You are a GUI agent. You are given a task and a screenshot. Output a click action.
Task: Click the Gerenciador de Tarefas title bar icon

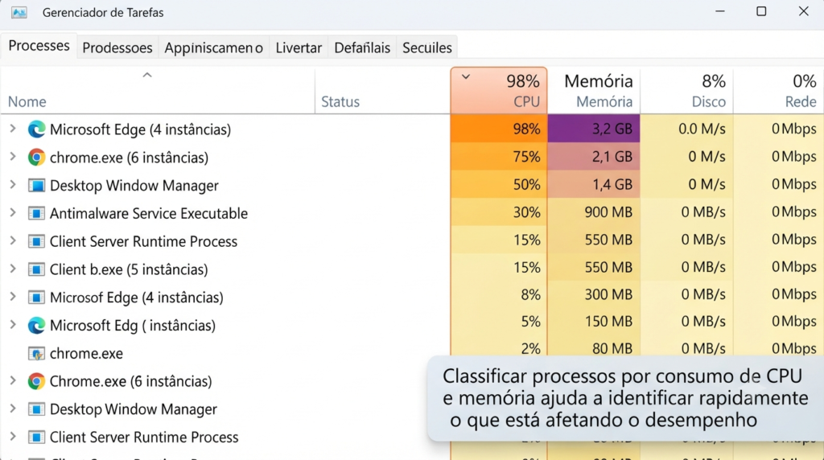tap(19, 13)
